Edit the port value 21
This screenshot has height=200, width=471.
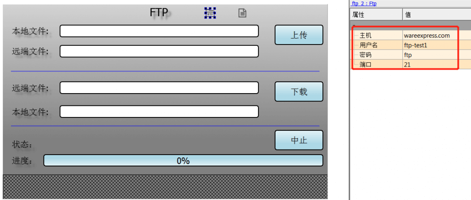[x=408, y=64]
